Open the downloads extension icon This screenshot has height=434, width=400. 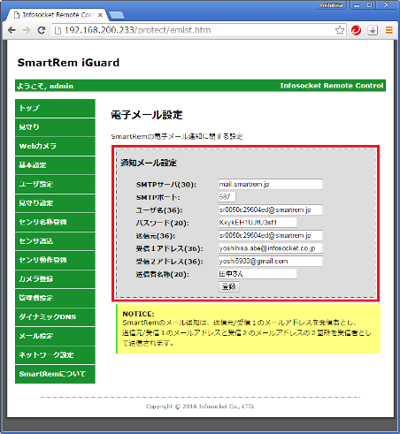point(373,30)
